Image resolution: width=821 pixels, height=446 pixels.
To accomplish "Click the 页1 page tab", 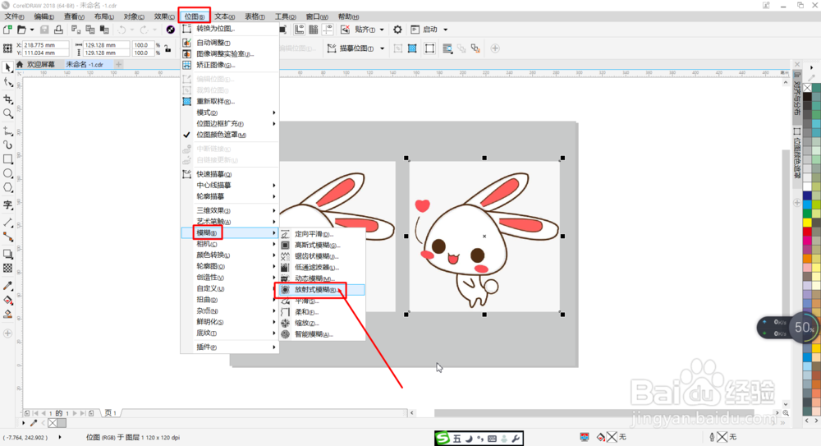I will [x=111, y=413].
